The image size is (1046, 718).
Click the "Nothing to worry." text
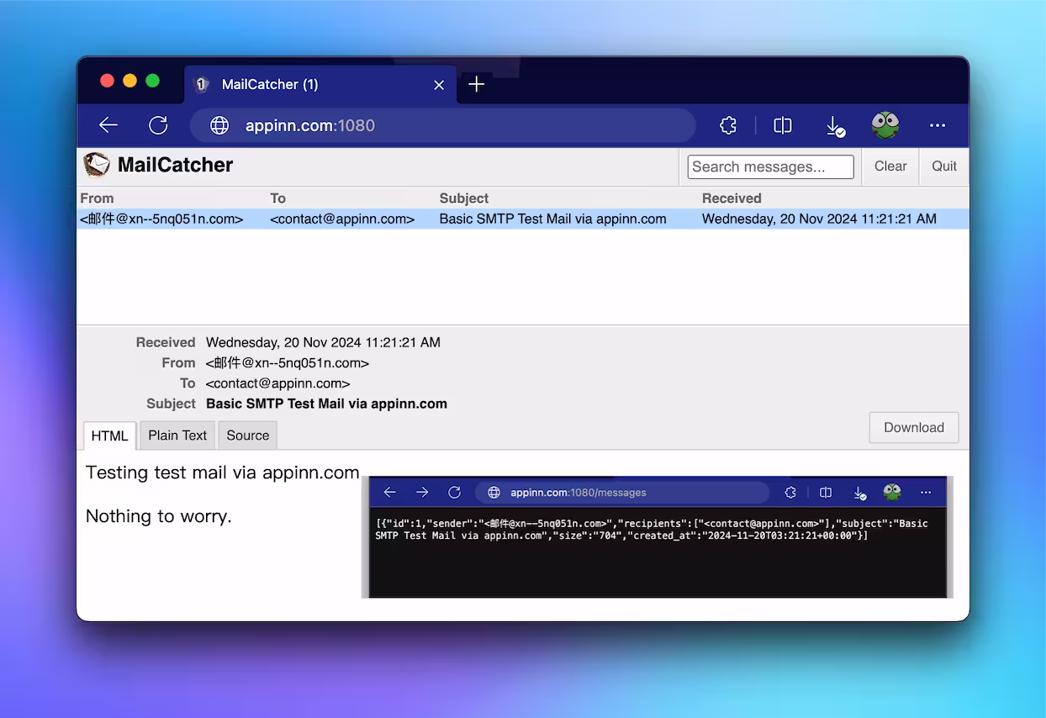click(x=159, y=516)
